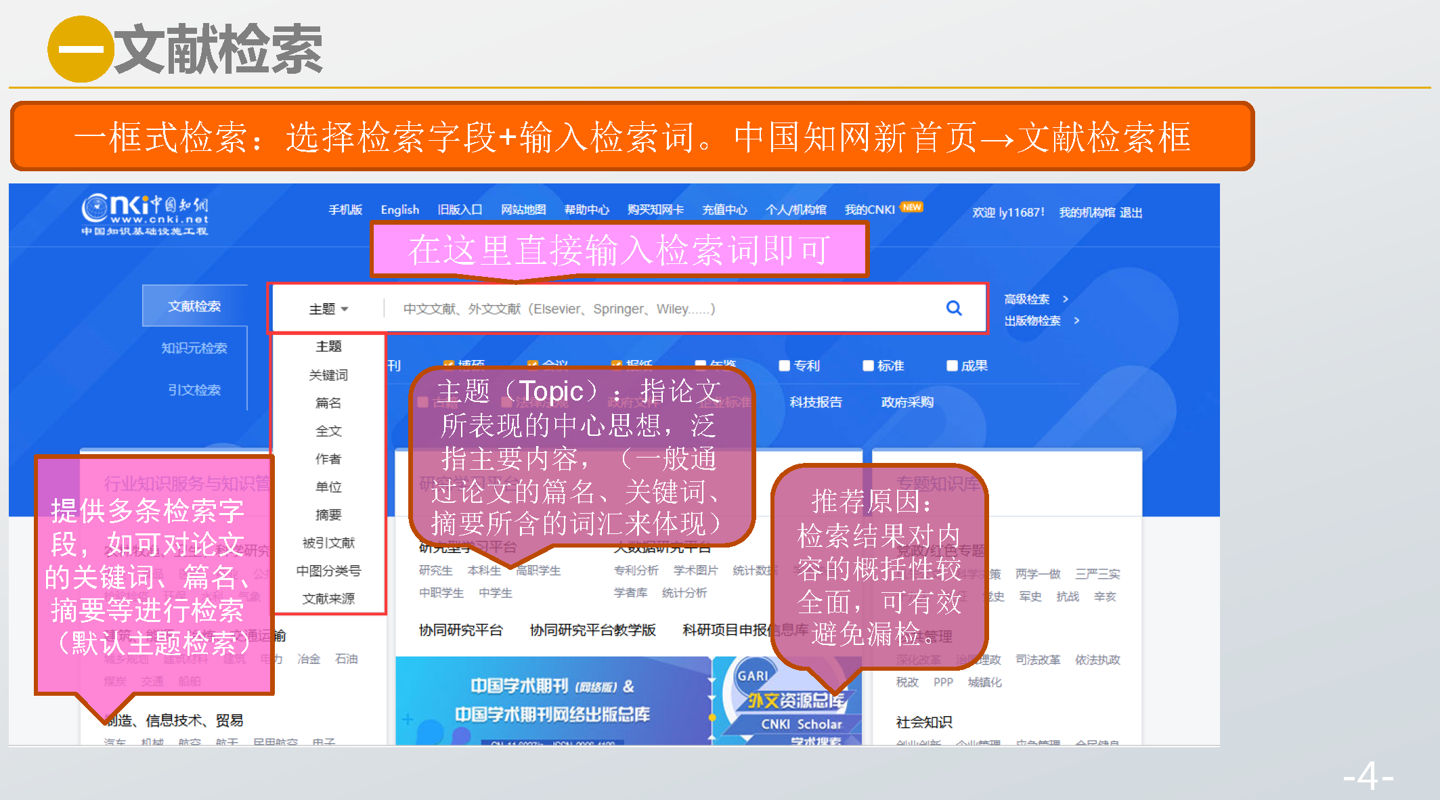Image resolution: width=1440 pixels, height=800 pixels.
Task: Open 研究生 link
Action: tap(435, 571)
